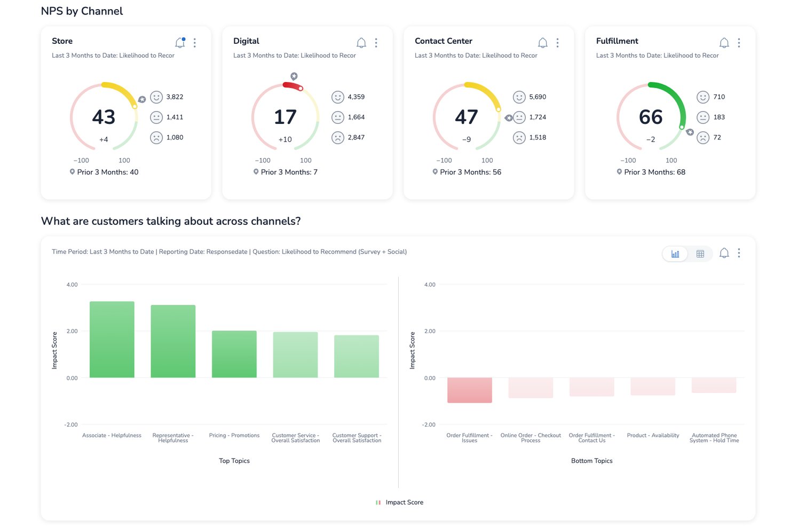790x527 pixels.
Task: Click the Fulfillment card alert bell icon
Action: [x=724, y=43]
